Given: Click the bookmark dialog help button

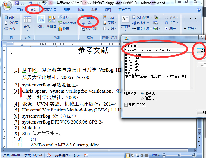Looking at the screenshot, I should click(202, 38).
